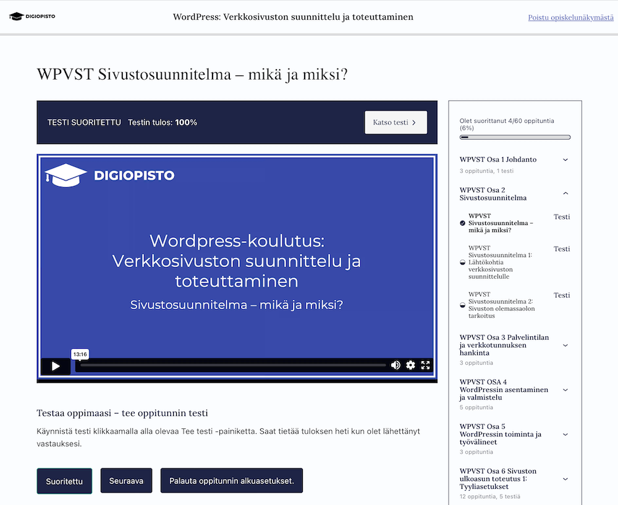Click completed checkmark icon beside mikä ja miksi lesson
The width and height of the screenshot is (618, 505).
[x=463, y=223]
